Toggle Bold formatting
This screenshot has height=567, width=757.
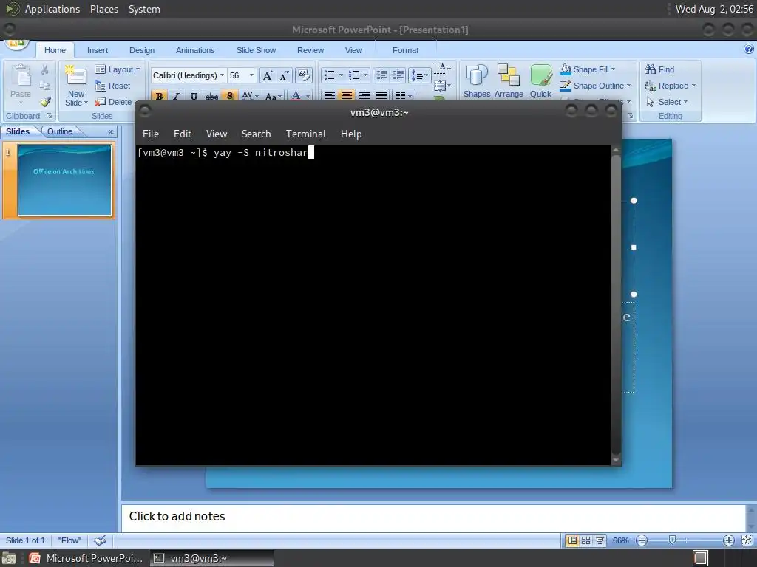[159, 96]
